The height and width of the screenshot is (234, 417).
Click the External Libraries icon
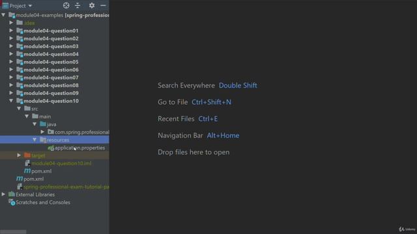click(12, 194)
